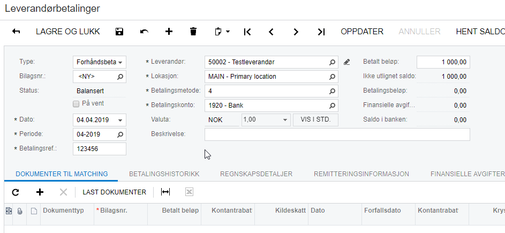Viewport: 505px width, 233px height.
Task: Go to last record icon
Action: [321, 32]
